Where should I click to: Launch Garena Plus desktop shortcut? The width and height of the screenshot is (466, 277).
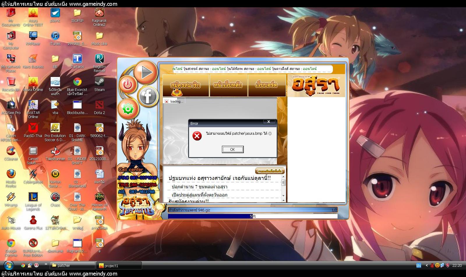coord(33,223)
